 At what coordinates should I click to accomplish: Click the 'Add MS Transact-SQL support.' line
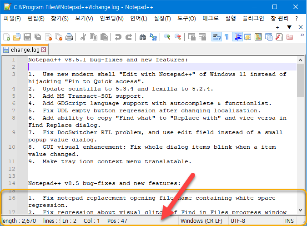tap(86, 96)
